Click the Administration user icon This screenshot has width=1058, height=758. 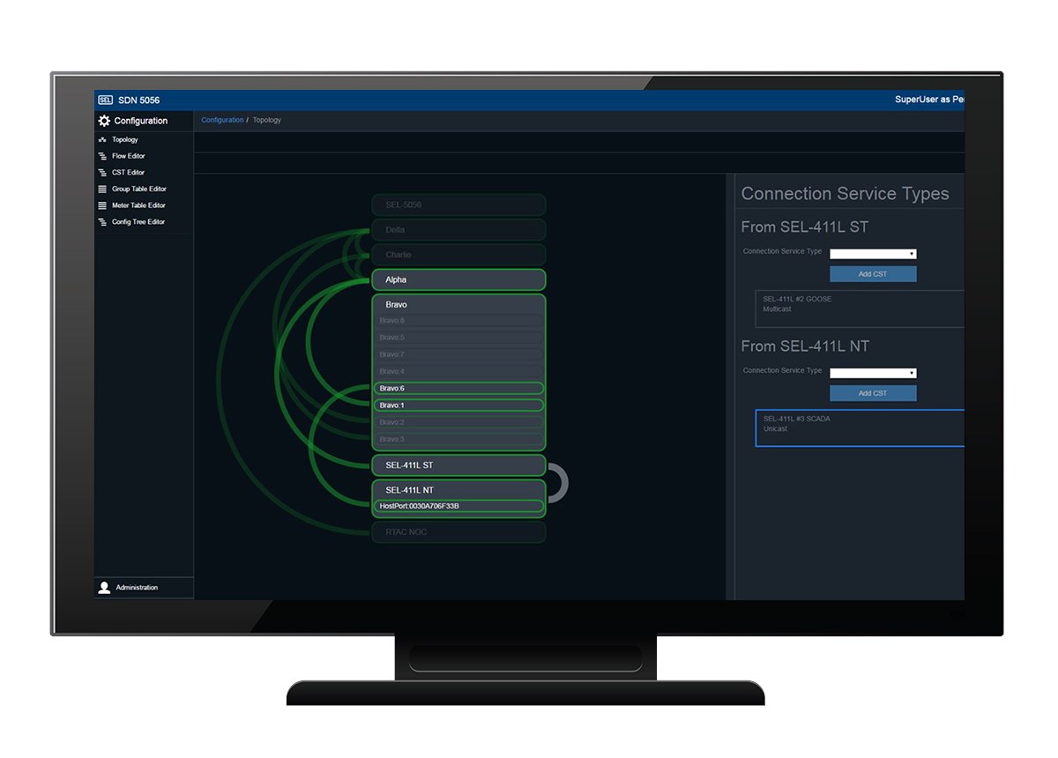[104, 588]
